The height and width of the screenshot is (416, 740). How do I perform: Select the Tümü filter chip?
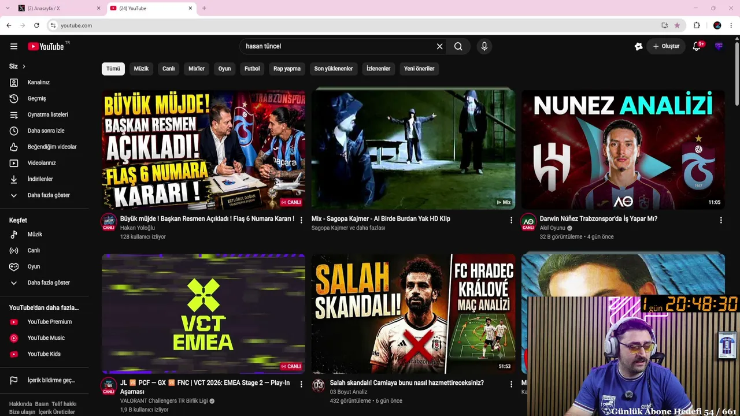(x=113, y=69)
